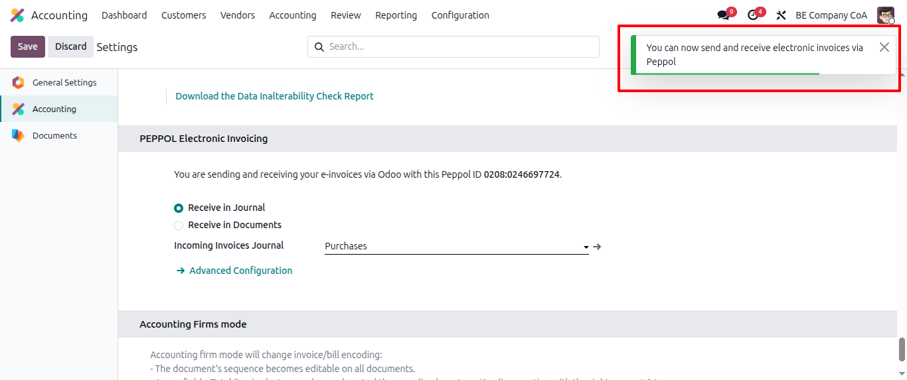Viewport: 907px width, 380px height.
Task: Open the Review menu
Action: [346, 15]
